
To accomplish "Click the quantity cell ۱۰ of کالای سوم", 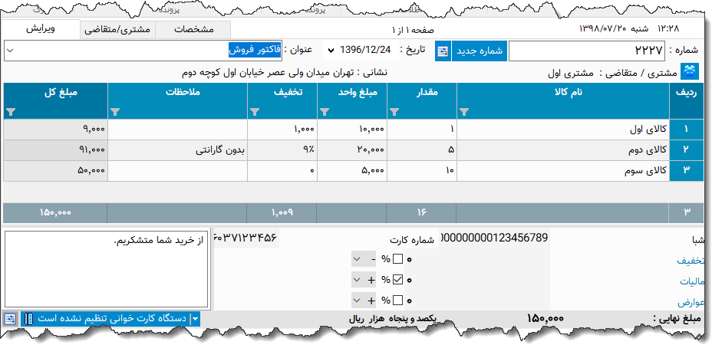I will [422, 171].
